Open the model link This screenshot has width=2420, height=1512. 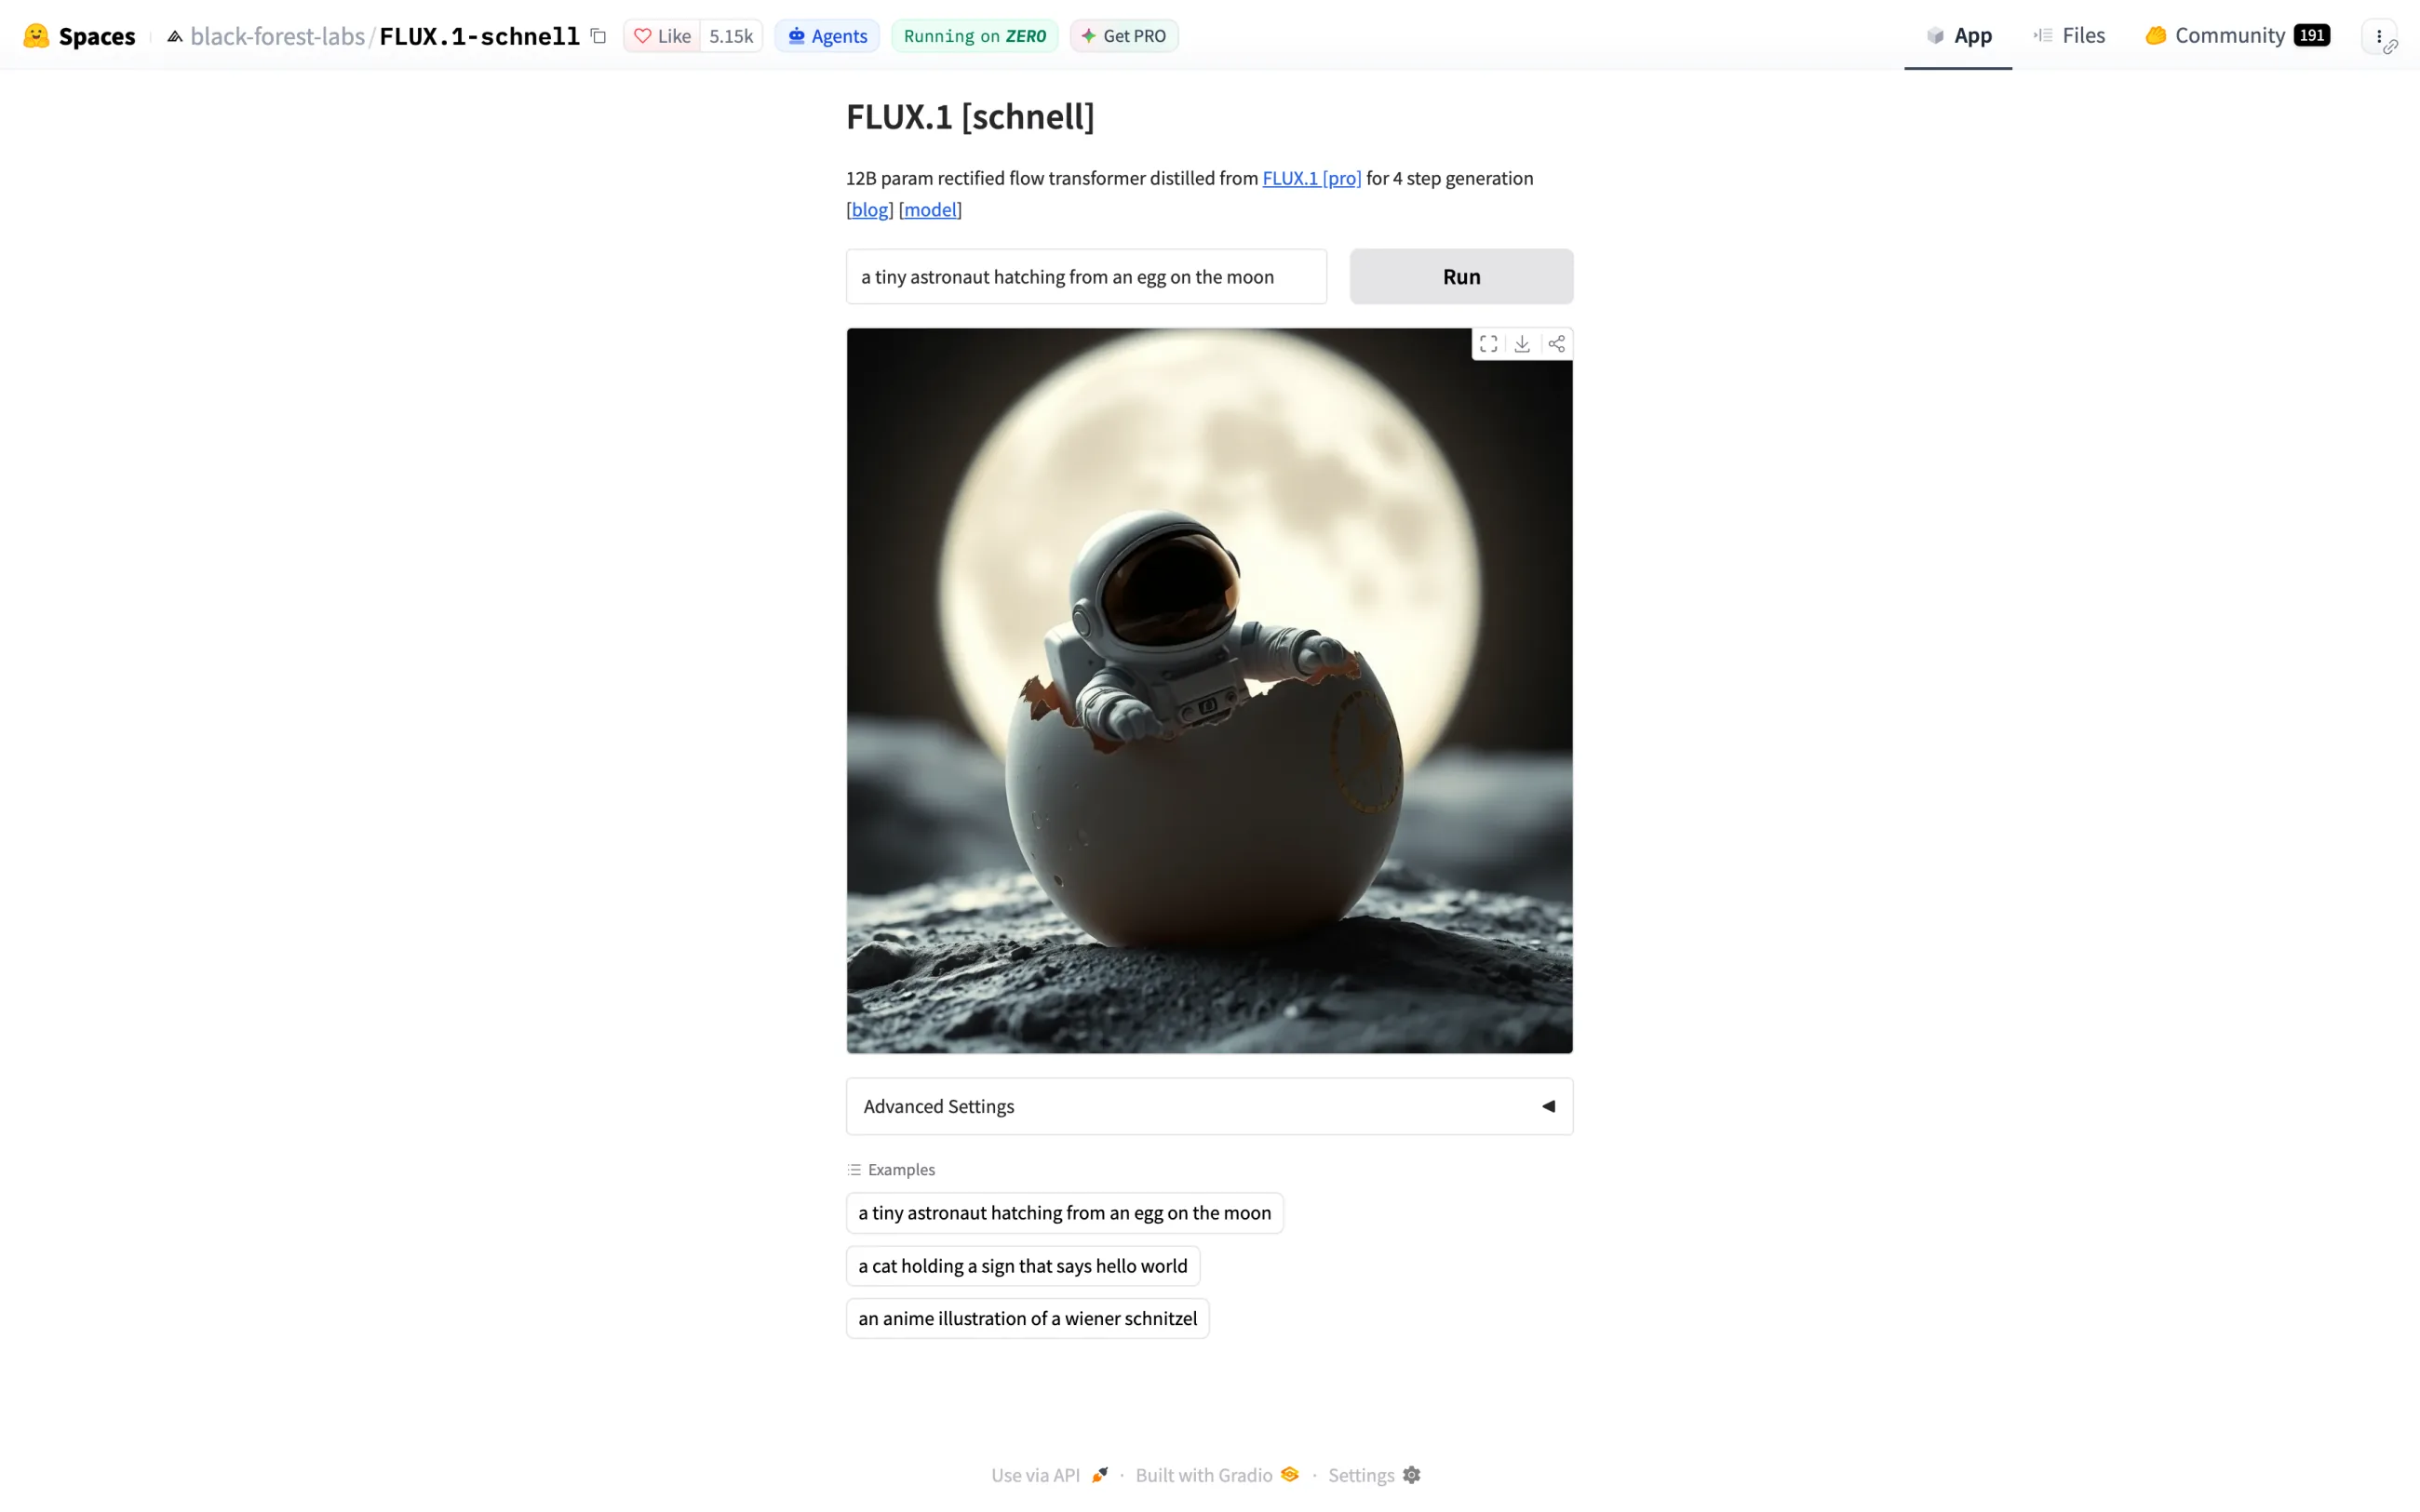[x=930, y=209]
